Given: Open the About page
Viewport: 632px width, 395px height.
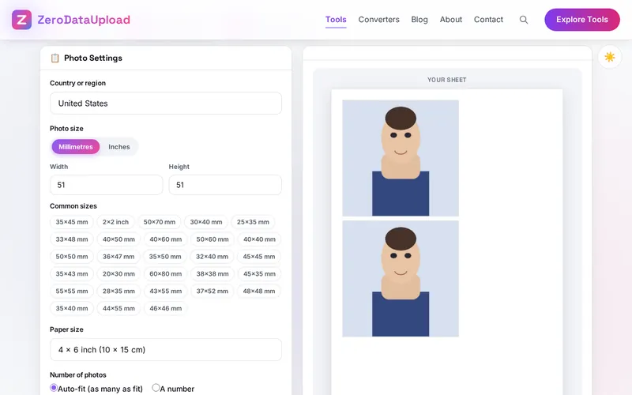Looking at the screenshot, I should pyautogui.click(x=450, y=19).
